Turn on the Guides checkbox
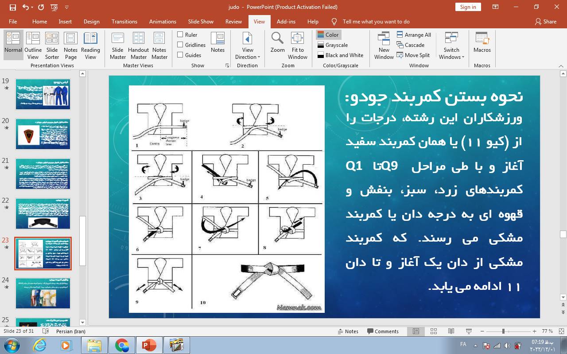567x354 pixels. click(180, 55)
